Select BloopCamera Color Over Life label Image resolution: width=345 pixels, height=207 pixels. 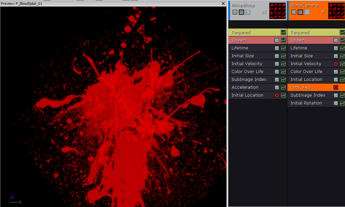point(306,71)
